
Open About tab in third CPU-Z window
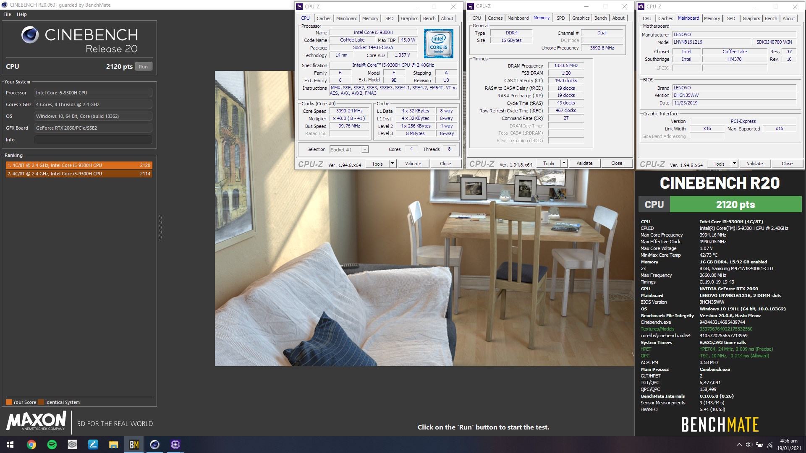(789, 18)
